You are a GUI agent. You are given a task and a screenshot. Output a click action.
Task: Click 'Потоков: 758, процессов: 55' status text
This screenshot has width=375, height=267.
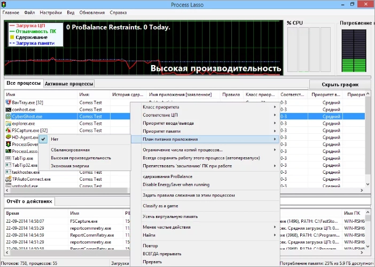pyautogui.click(x=29, y=263)
